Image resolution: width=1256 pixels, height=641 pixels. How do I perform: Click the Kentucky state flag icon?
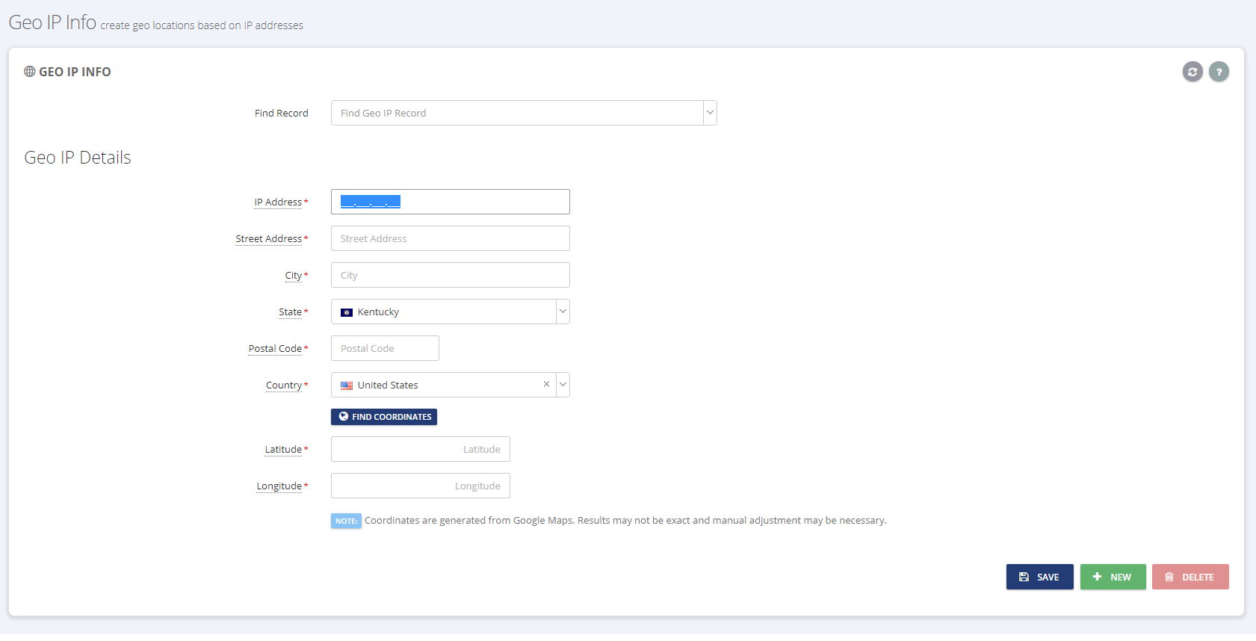click(x=347, y=312)
